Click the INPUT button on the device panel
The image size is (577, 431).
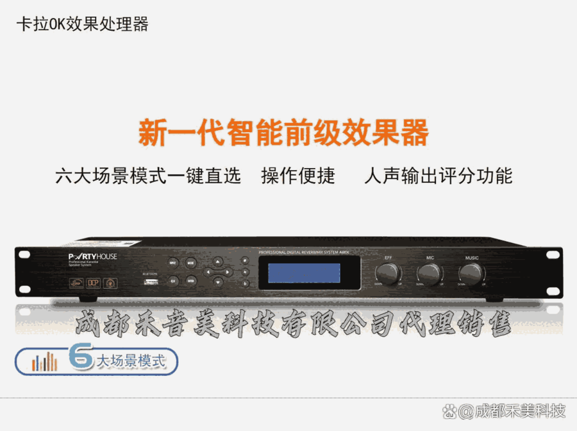tap(173, 263)
